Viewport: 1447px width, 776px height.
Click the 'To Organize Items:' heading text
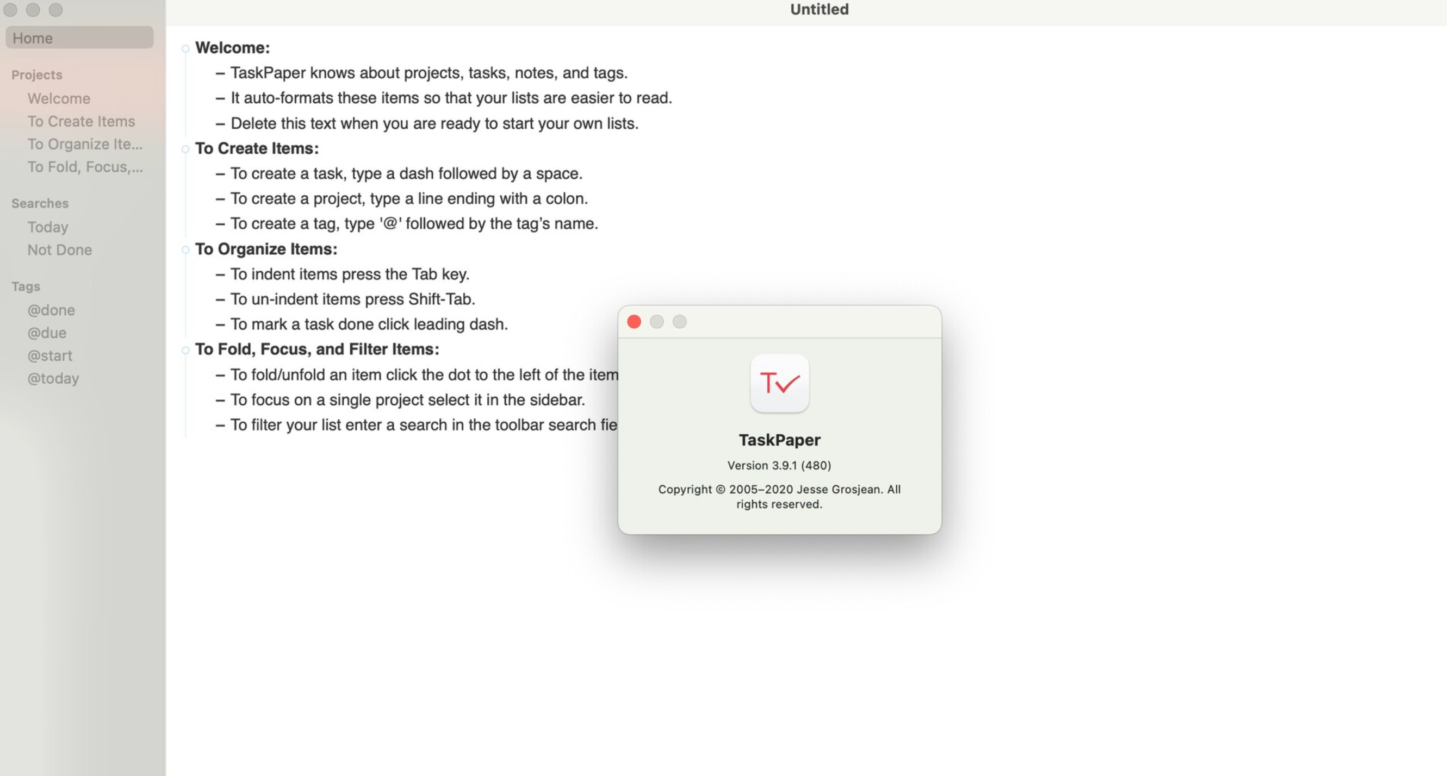(x=266, y=249)
